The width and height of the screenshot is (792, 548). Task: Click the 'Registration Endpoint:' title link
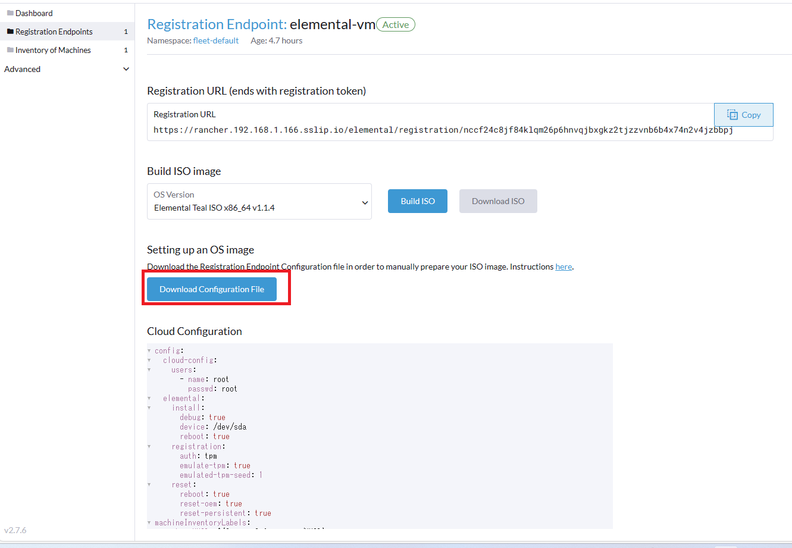click(217, 24)
